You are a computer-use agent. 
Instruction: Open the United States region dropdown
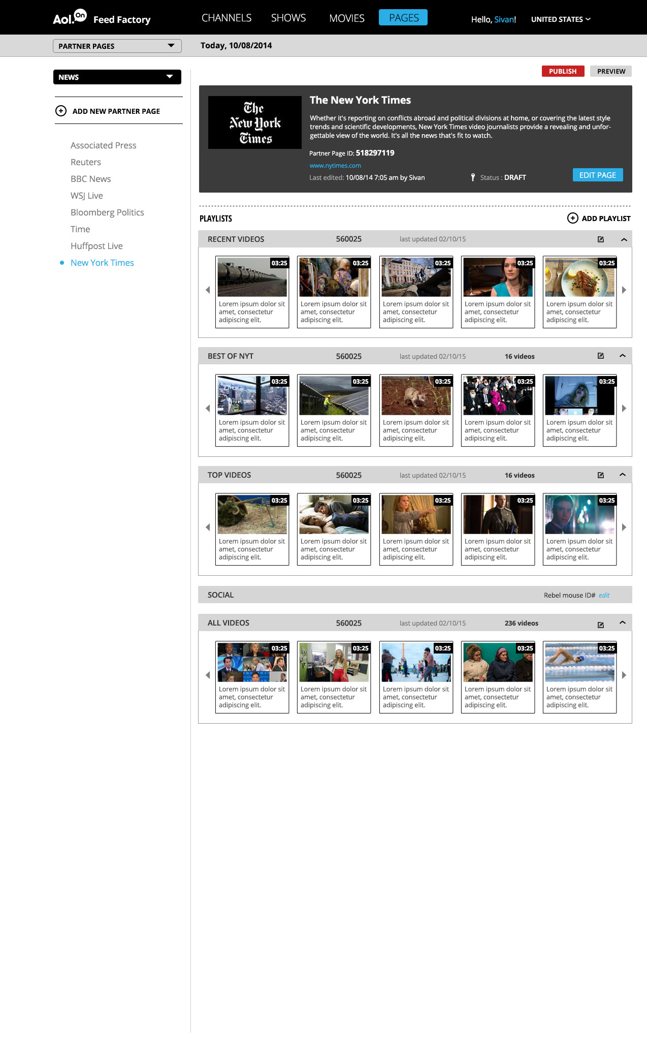click(x=561, y=19)
